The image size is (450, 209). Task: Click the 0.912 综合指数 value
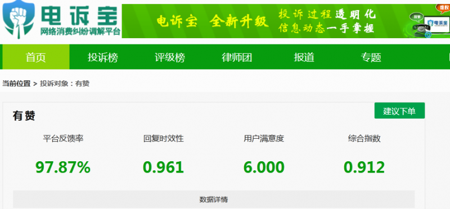point(364,167)
